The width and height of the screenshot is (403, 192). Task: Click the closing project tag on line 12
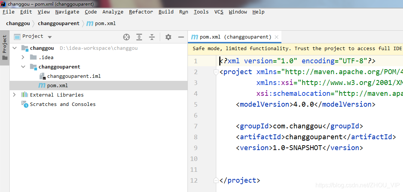click(x=240, y=180)
